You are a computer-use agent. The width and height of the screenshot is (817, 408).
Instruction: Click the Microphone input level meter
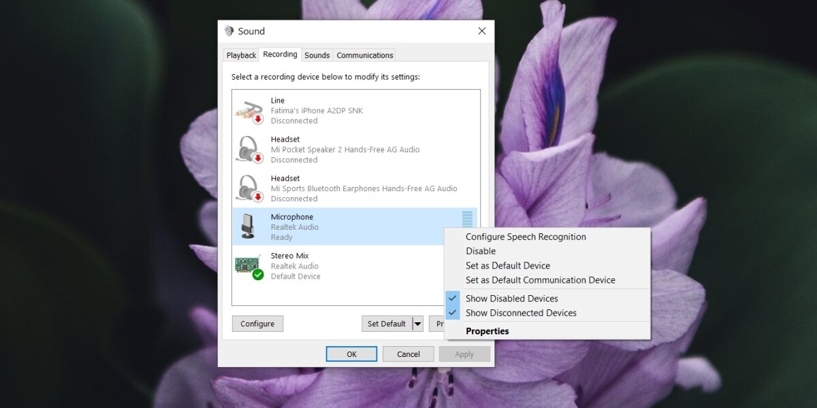467,220
